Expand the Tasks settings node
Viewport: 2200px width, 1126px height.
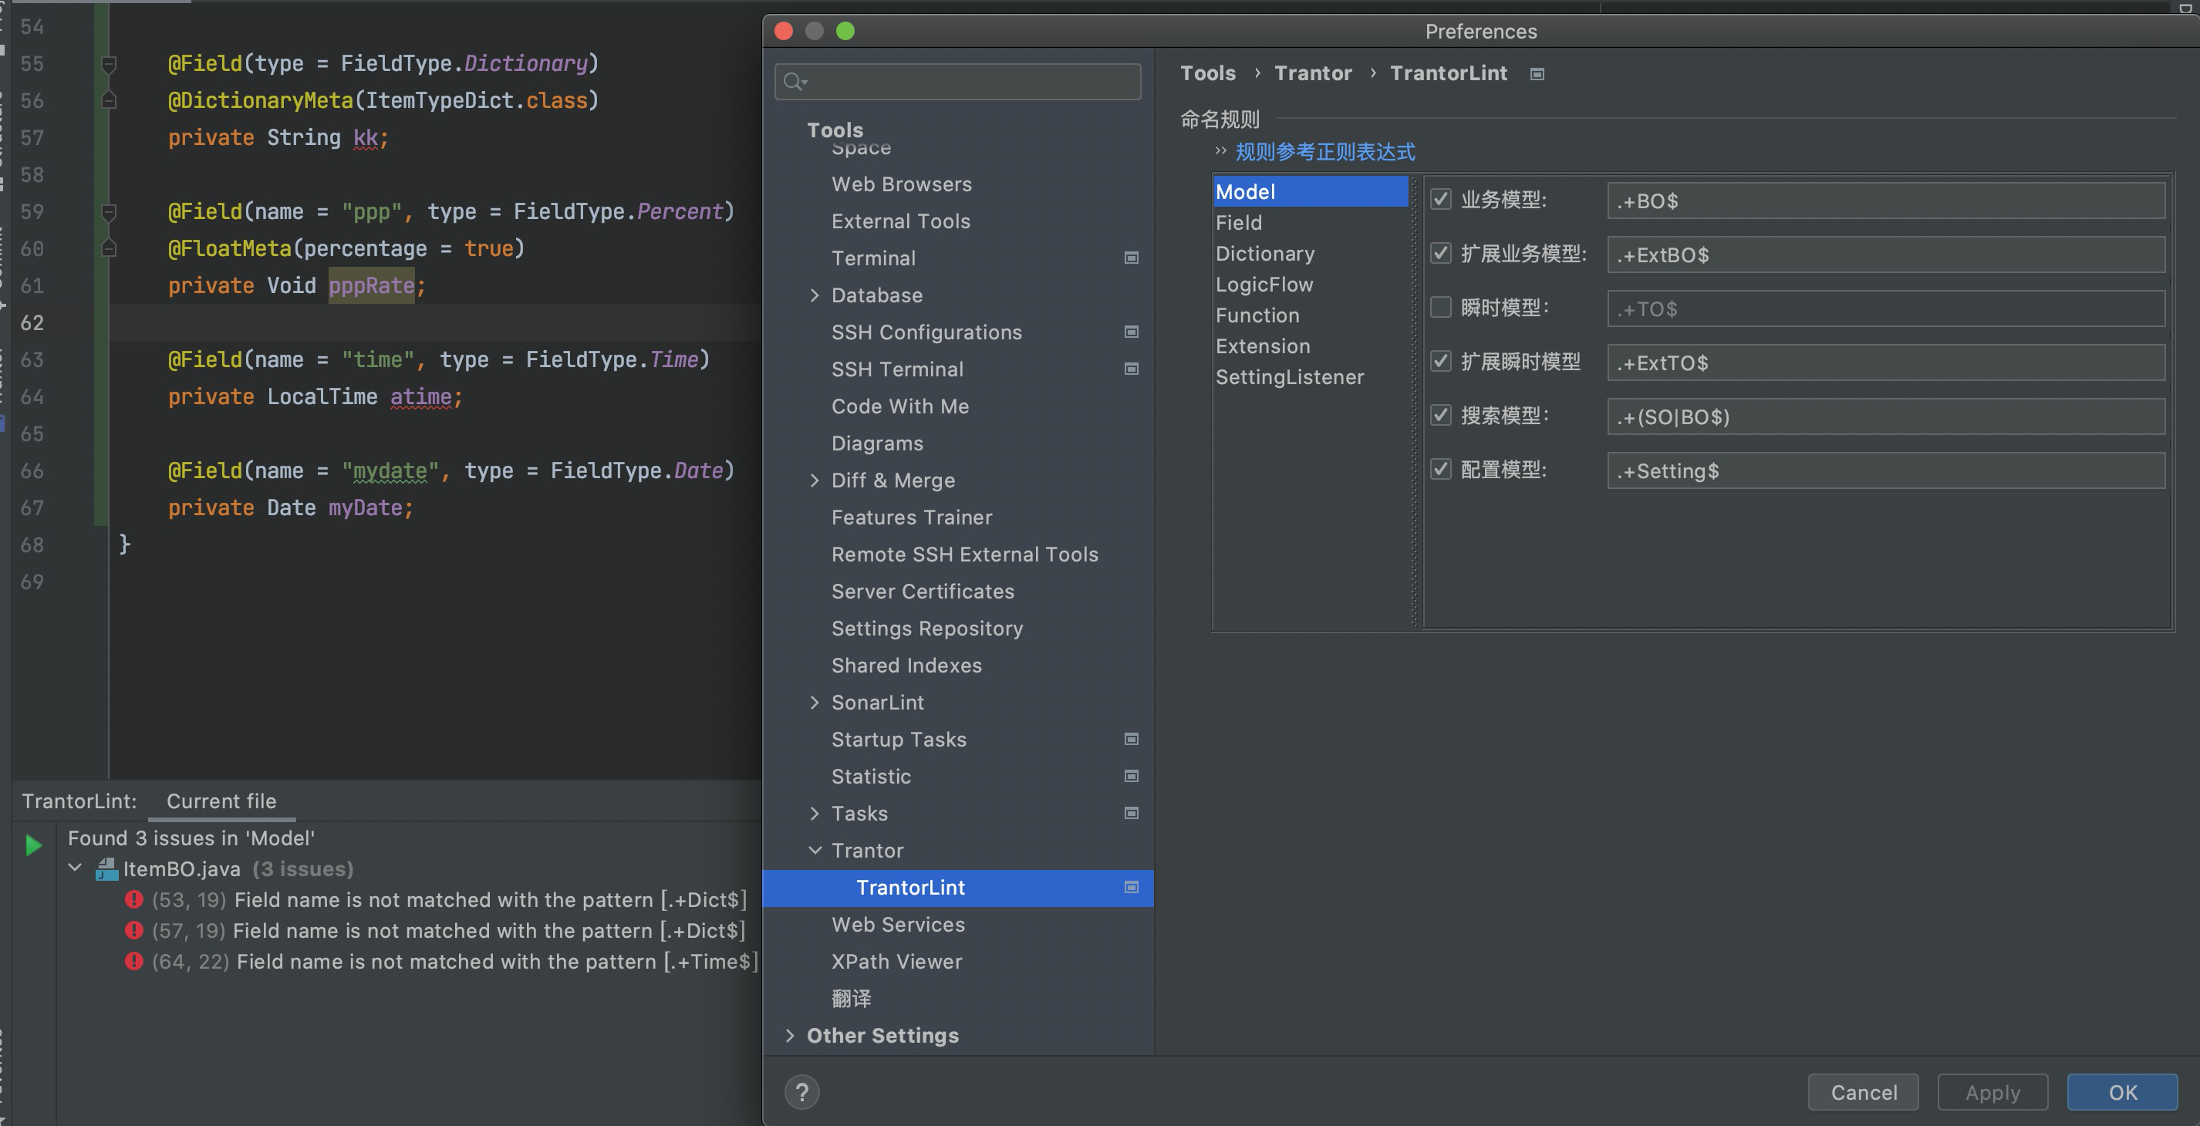pyautogui.click(x=814, y=814)
